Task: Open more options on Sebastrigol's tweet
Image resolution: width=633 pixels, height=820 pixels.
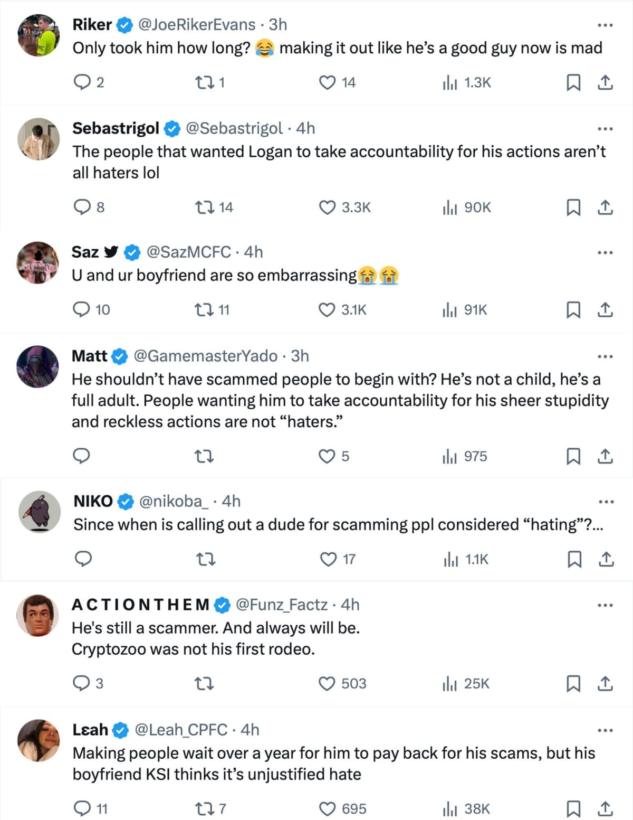Action: click(x=605, y=128)
